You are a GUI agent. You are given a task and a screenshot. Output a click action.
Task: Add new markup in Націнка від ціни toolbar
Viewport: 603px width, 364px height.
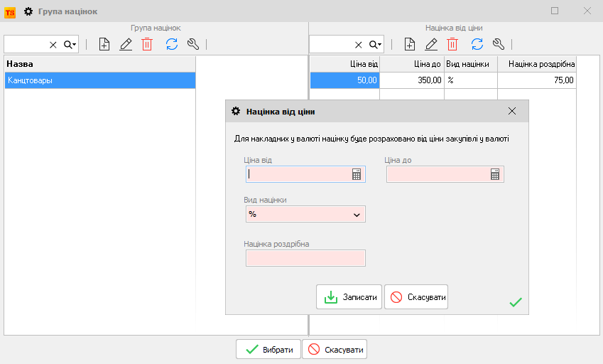click(x=410, y=44)
